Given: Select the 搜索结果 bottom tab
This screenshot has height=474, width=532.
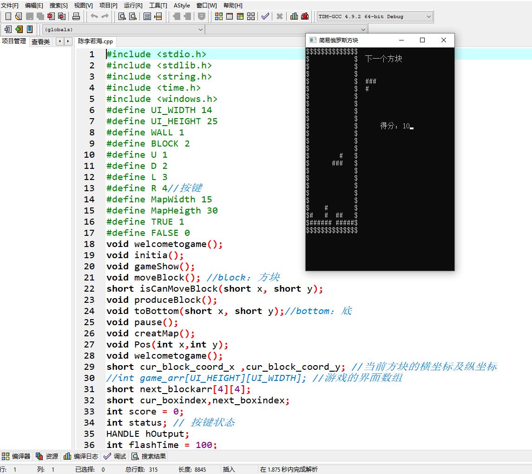Looking at the screenshot, I should pyautogui.click(x=149, y=456).
